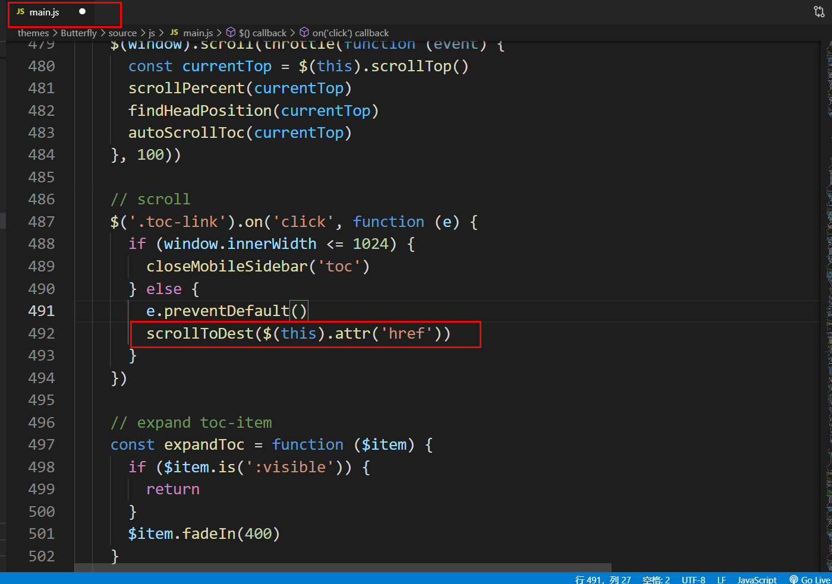This screenshot has width=832, height=584.
Task: Click line number 480 in the gutter
Action: [42, 66]
